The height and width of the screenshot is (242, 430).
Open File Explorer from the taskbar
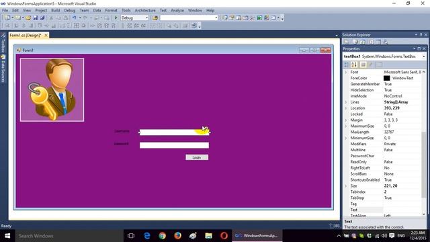pos(208,236)
